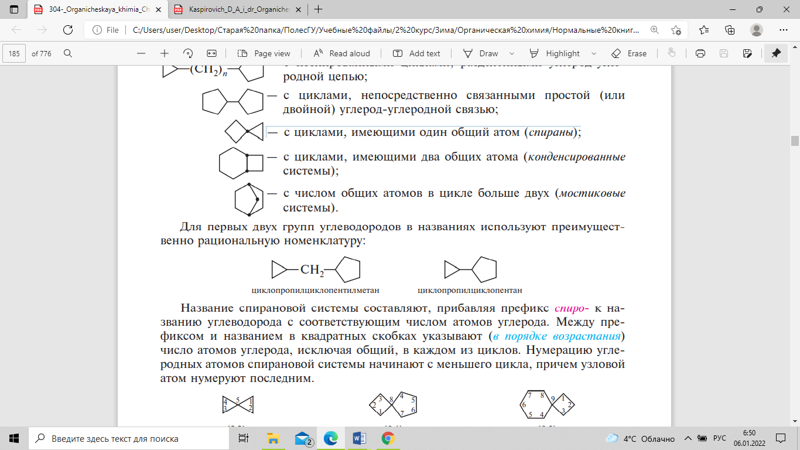Click the taskbar search box

129,438
